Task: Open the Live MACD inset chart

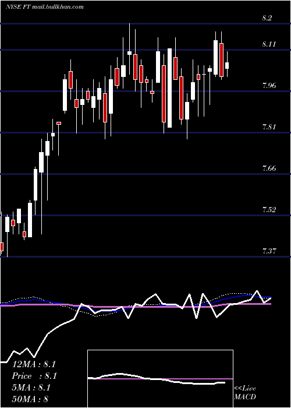Action: [x=160, y=379]
